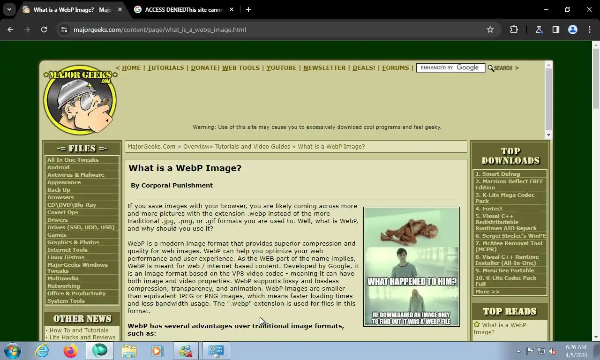This screenshot has height=360, width=600.
Task: Open YOUTUBE in site navigation
Action: pos(281,68)
